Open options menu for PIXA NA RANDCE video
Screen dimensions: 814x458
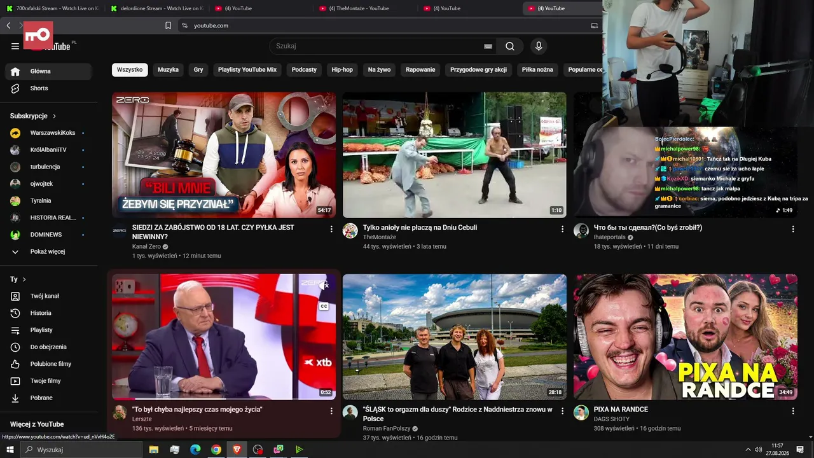[793, 411]
